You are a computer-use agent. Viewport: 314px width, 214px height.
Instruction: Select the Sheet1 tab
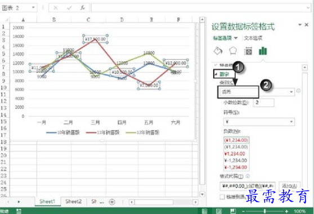point(47,202)
